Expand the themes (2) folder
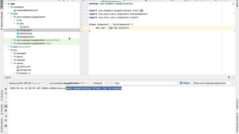This screenshot has height=134, width=239. point(14,73)
